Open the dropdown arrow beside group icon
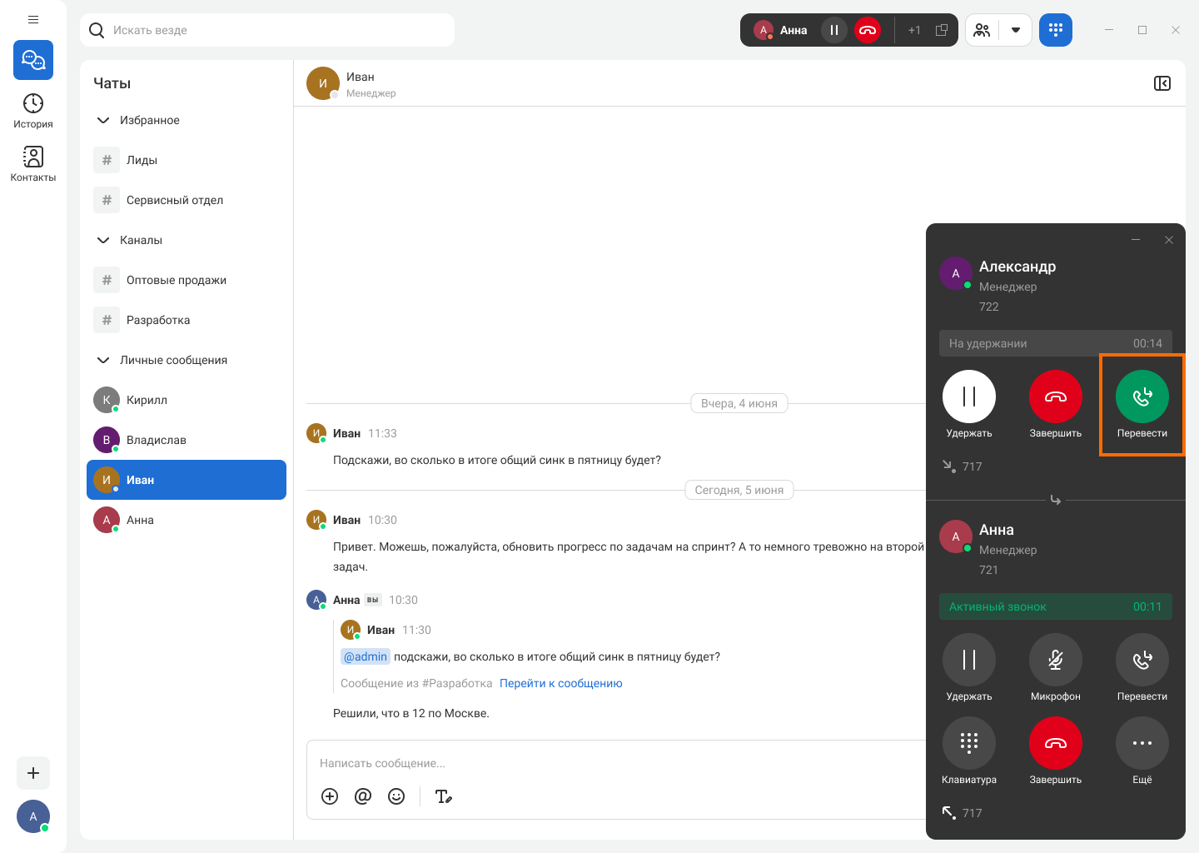 pos(1016,30)
